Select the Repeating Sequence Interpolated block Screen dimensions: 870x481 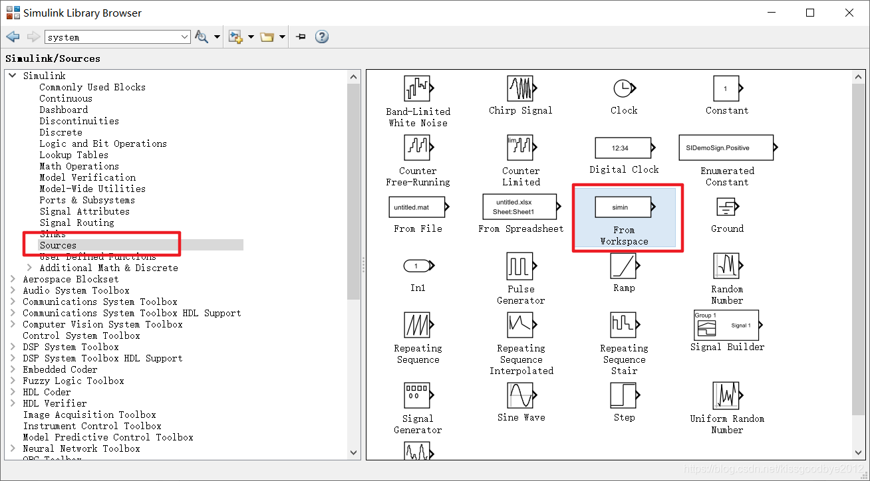click(521, 325)
